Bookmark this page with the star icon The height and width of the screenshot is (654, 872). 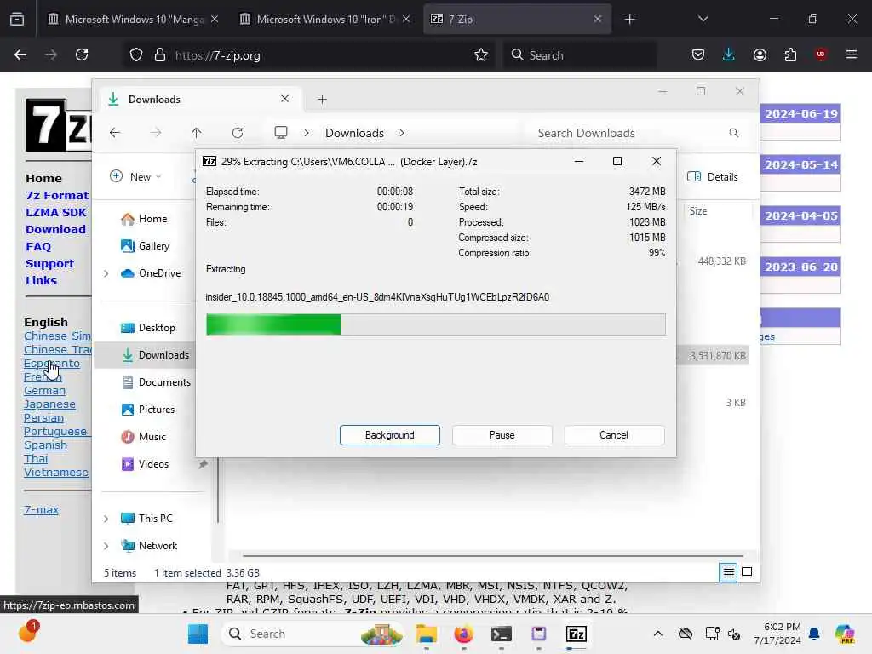point(481,55)
